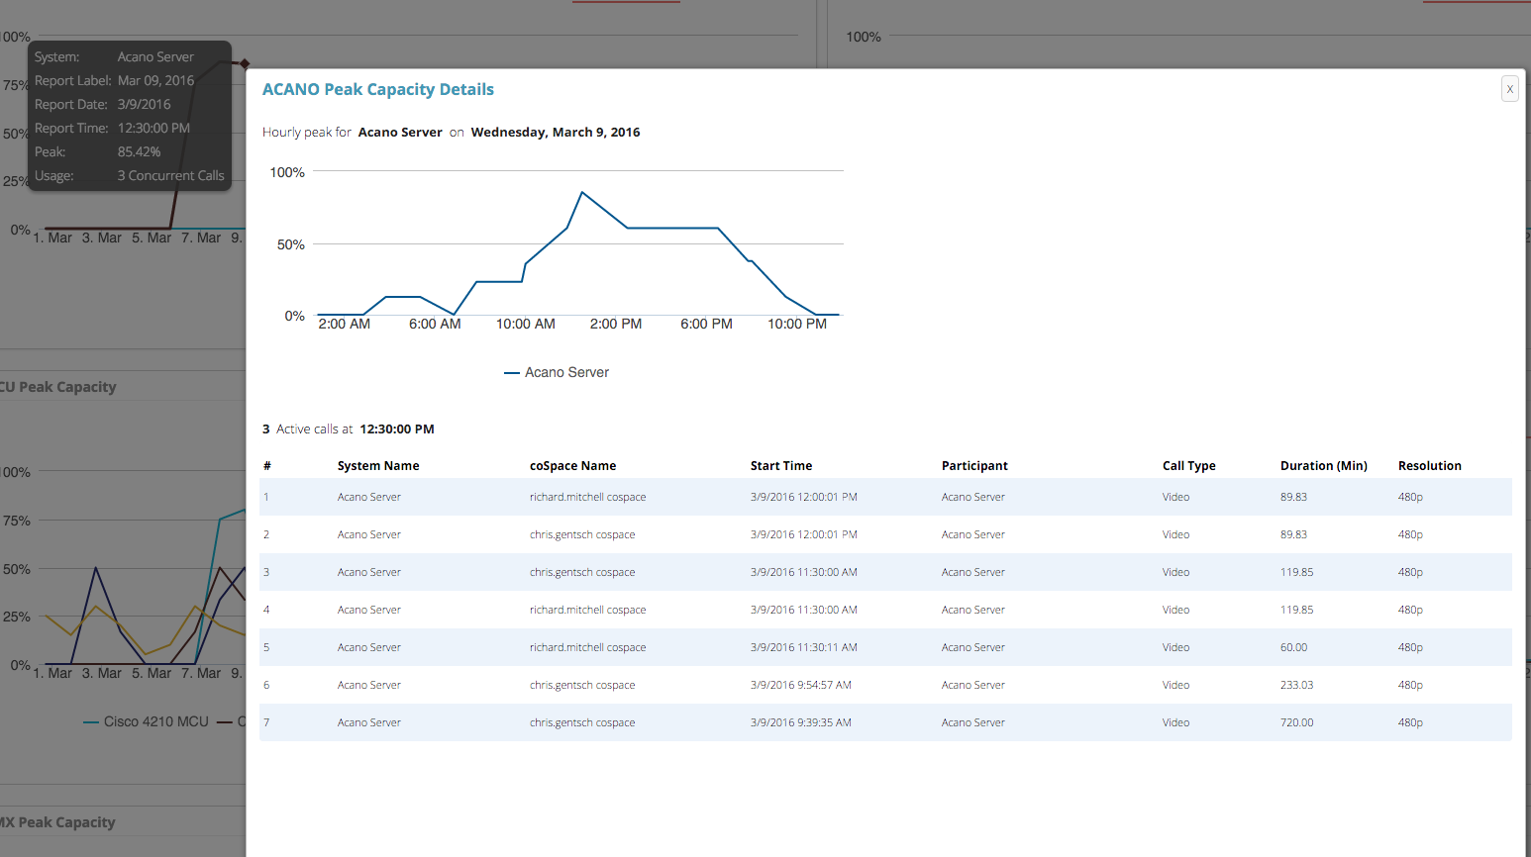Click the # column header
Image resolution: width=1531 pixels, height=857 pixels.
267,465
